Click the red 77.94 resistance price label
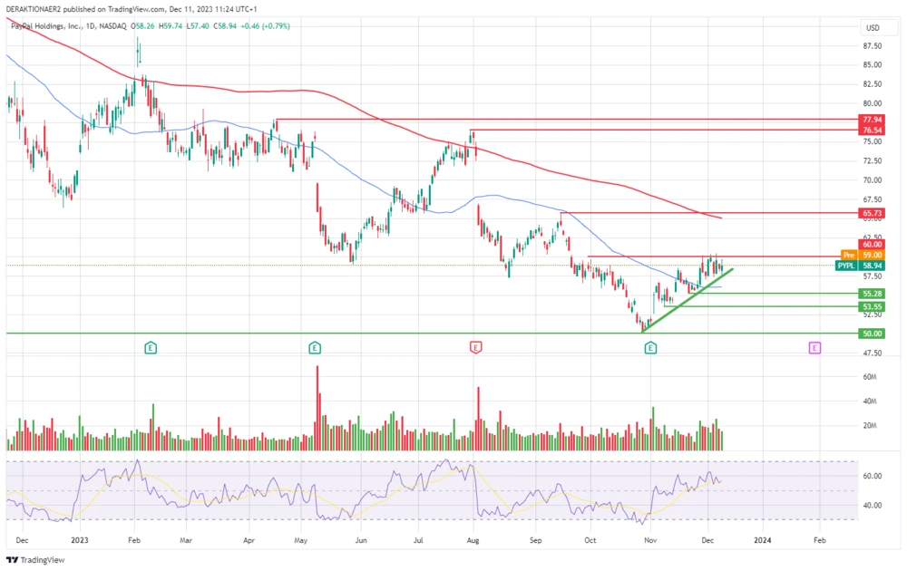Screen dimensions: 907x571 (872, 120)
